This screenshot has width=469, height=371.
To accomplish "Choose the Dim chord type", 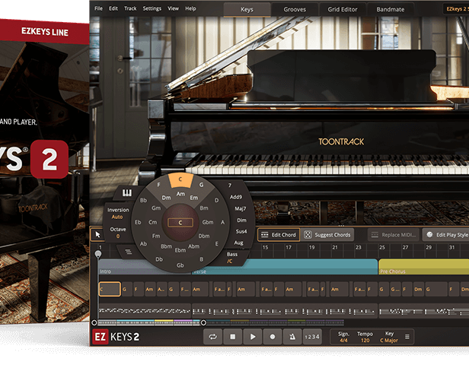I will [x=241, y=220].
